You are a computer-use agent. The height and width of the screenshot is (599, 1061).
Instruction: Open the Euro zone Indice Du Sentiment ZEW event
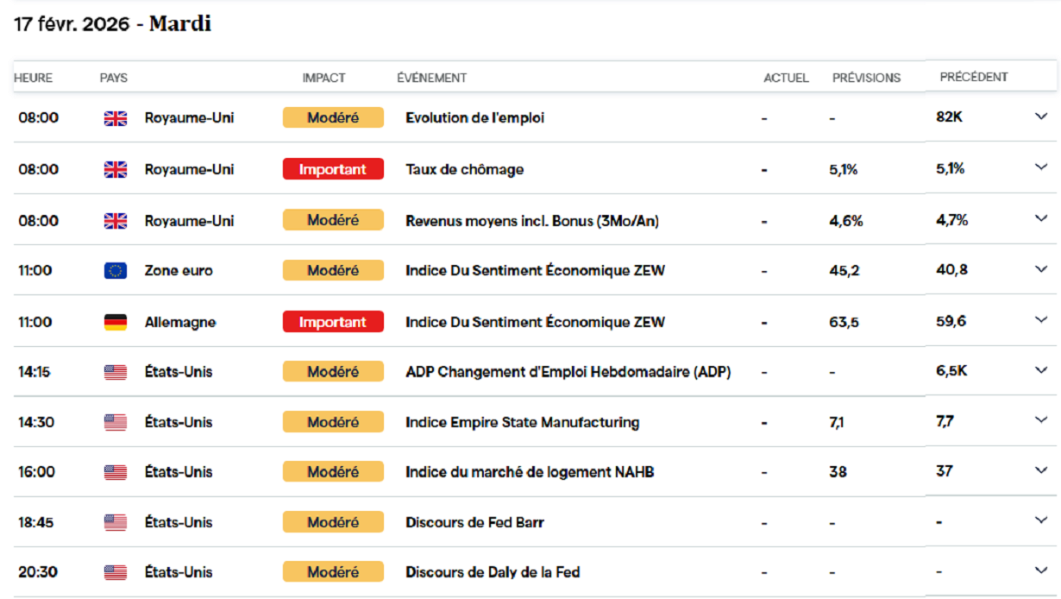tap(535, 271)
